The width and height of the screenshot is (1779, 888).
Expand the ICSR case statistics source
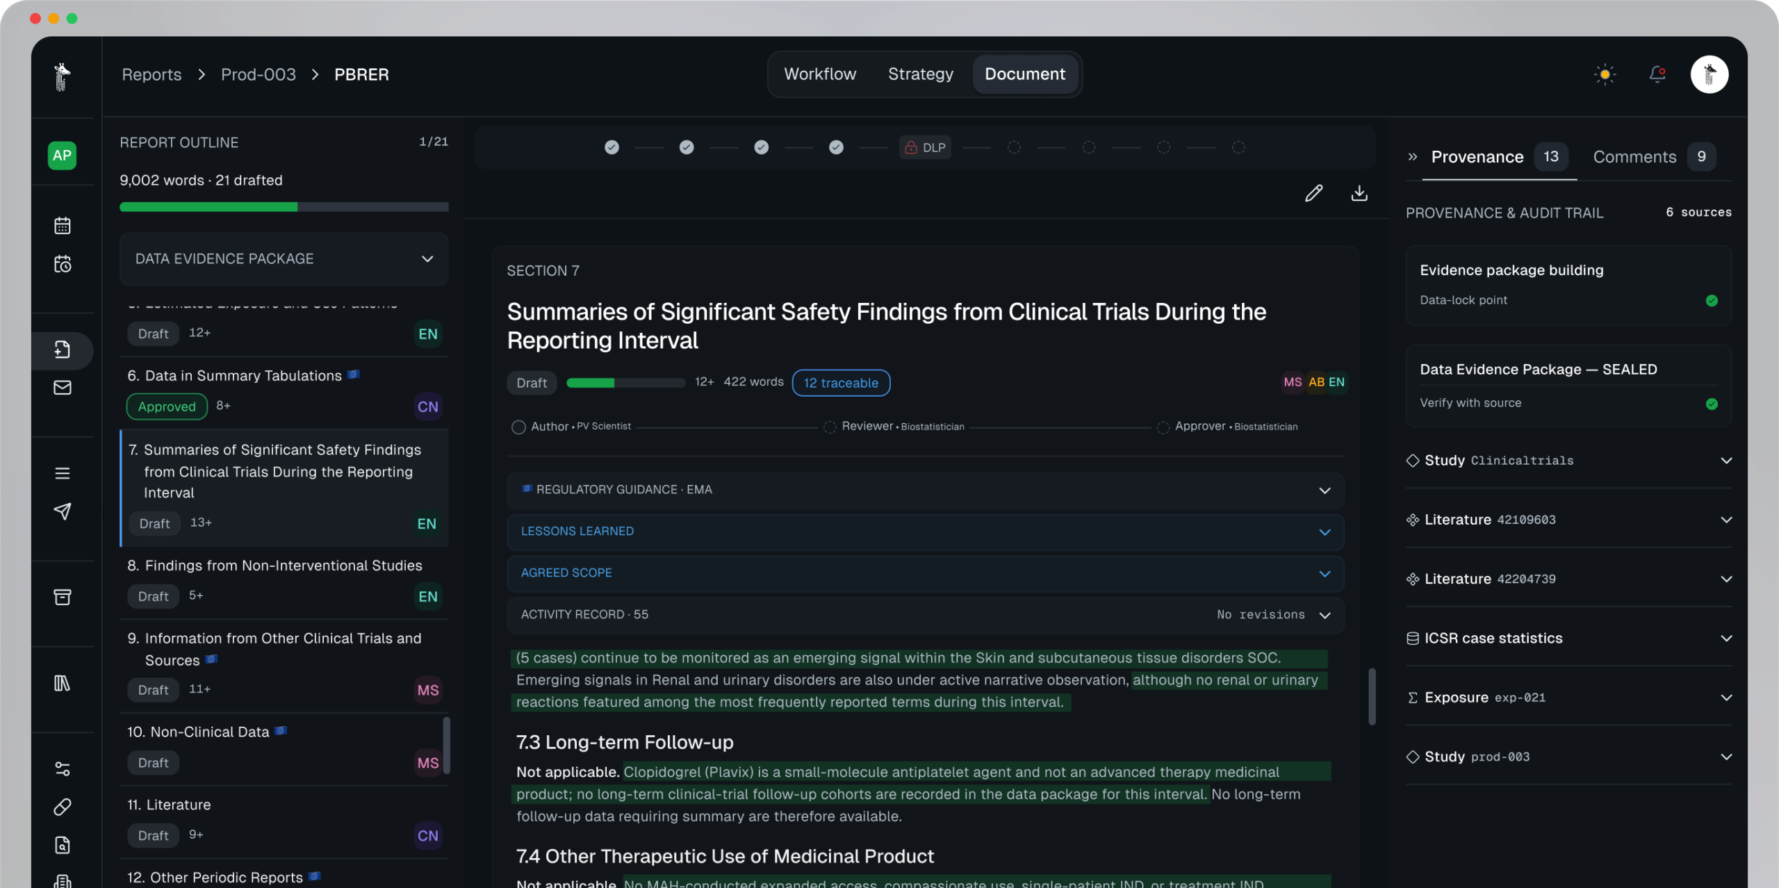click(x=1569, y=638)
